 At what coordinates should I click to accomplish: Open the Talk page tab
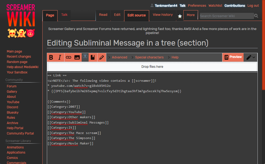click(64, 15)
